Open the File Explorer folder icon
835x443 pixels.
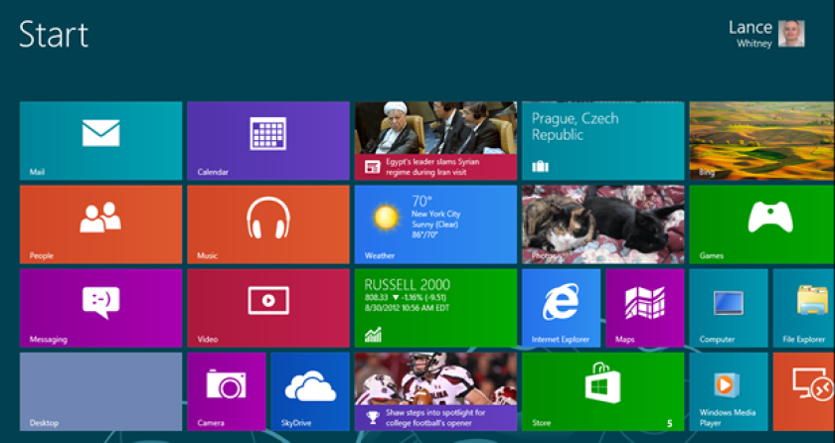812,301
